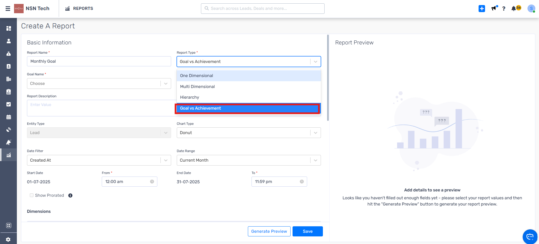This screenshot has width=539, height=244.
Task: Select Hierarchy report type
Action: click(x=249, y=97)
